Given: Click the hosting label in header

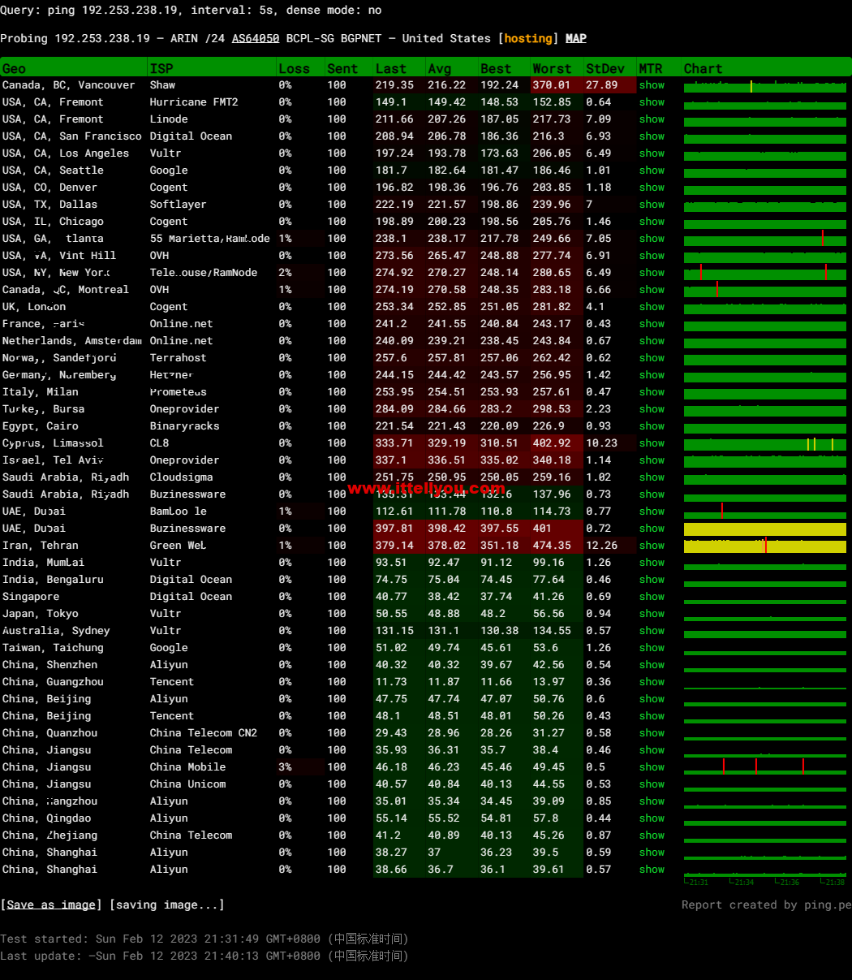Looking at the screenshot, I should point(529,38).
